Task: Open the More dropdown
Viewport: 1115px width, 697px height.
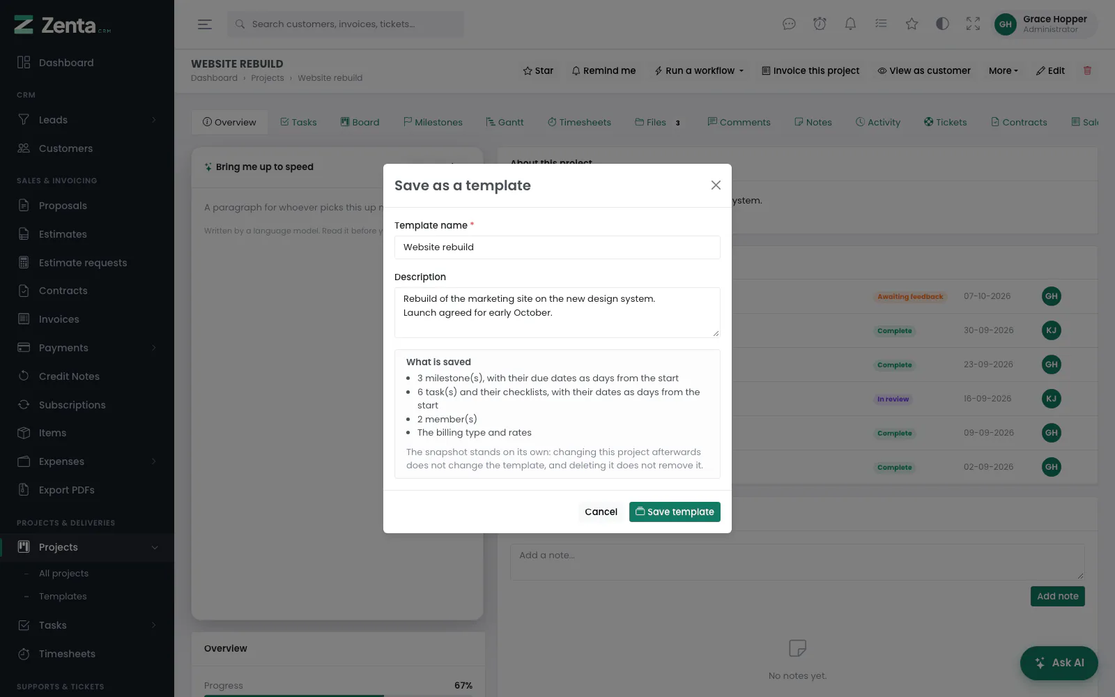Action: click(x=1003, y=70)
